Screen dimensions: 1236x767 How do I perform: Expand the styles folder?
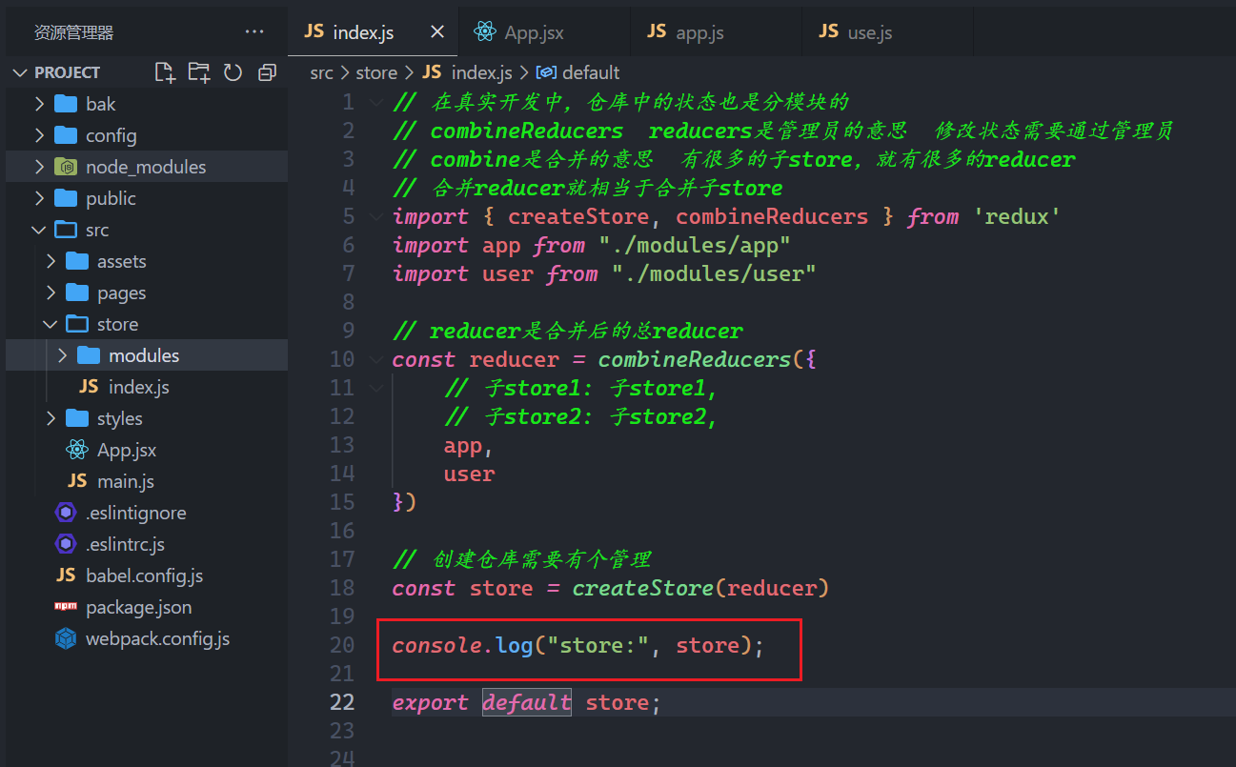pyautogui.click(x=51, y=418)
